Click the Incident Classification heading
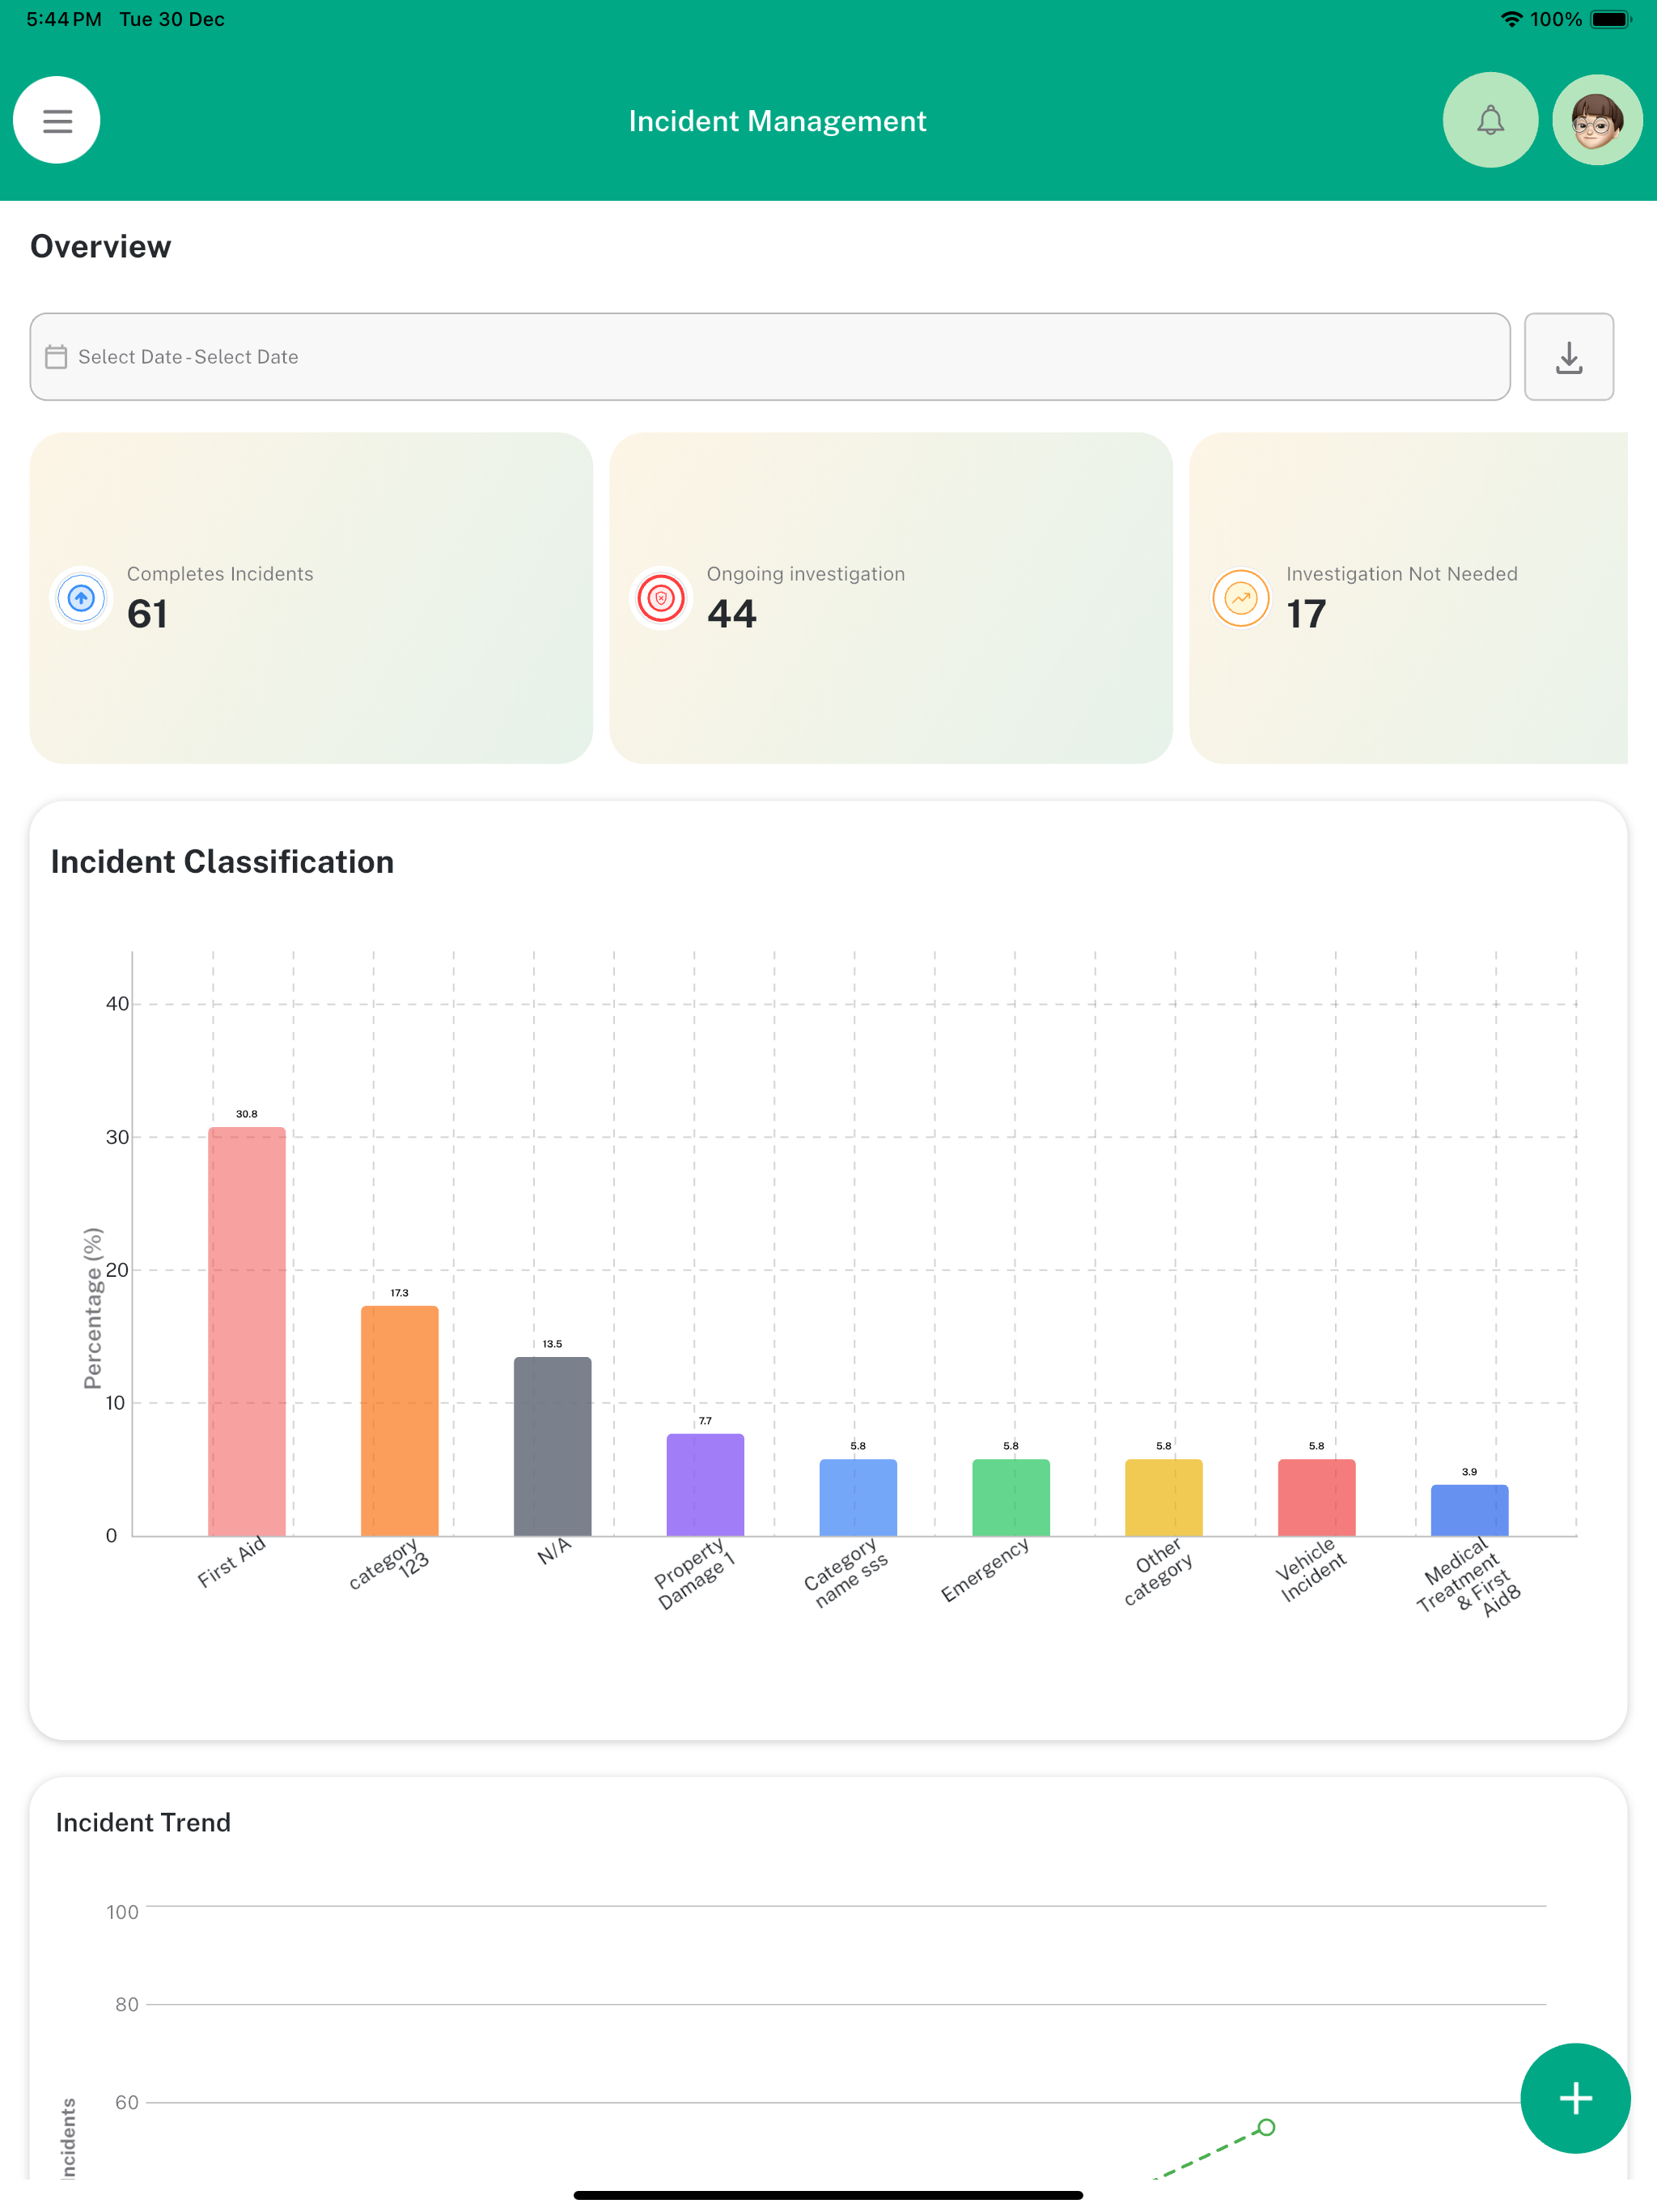Screen dimensions: 1657x2212 [x=222, y=862]
